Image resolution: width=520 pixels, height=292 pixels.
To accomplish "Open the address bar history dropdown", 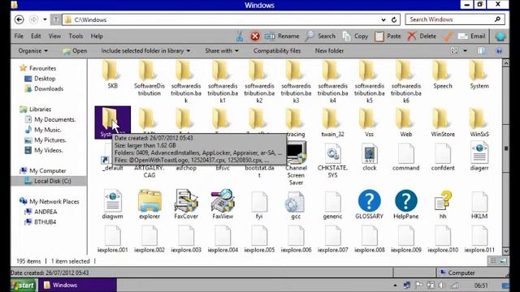I will 383,19.
